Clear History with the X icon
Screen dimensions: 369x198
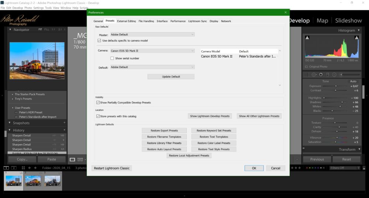[64, 130]
